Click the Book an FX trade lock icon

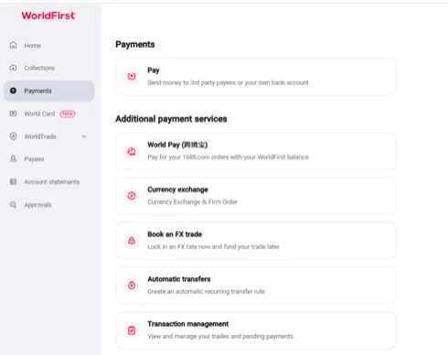tap(132, 241)
